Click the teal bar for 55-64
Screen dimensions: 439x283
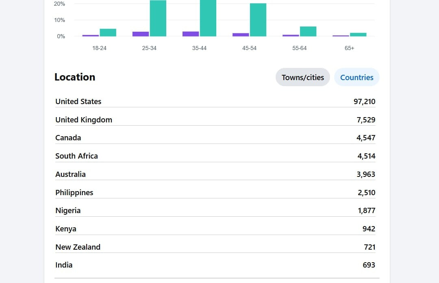308,31
